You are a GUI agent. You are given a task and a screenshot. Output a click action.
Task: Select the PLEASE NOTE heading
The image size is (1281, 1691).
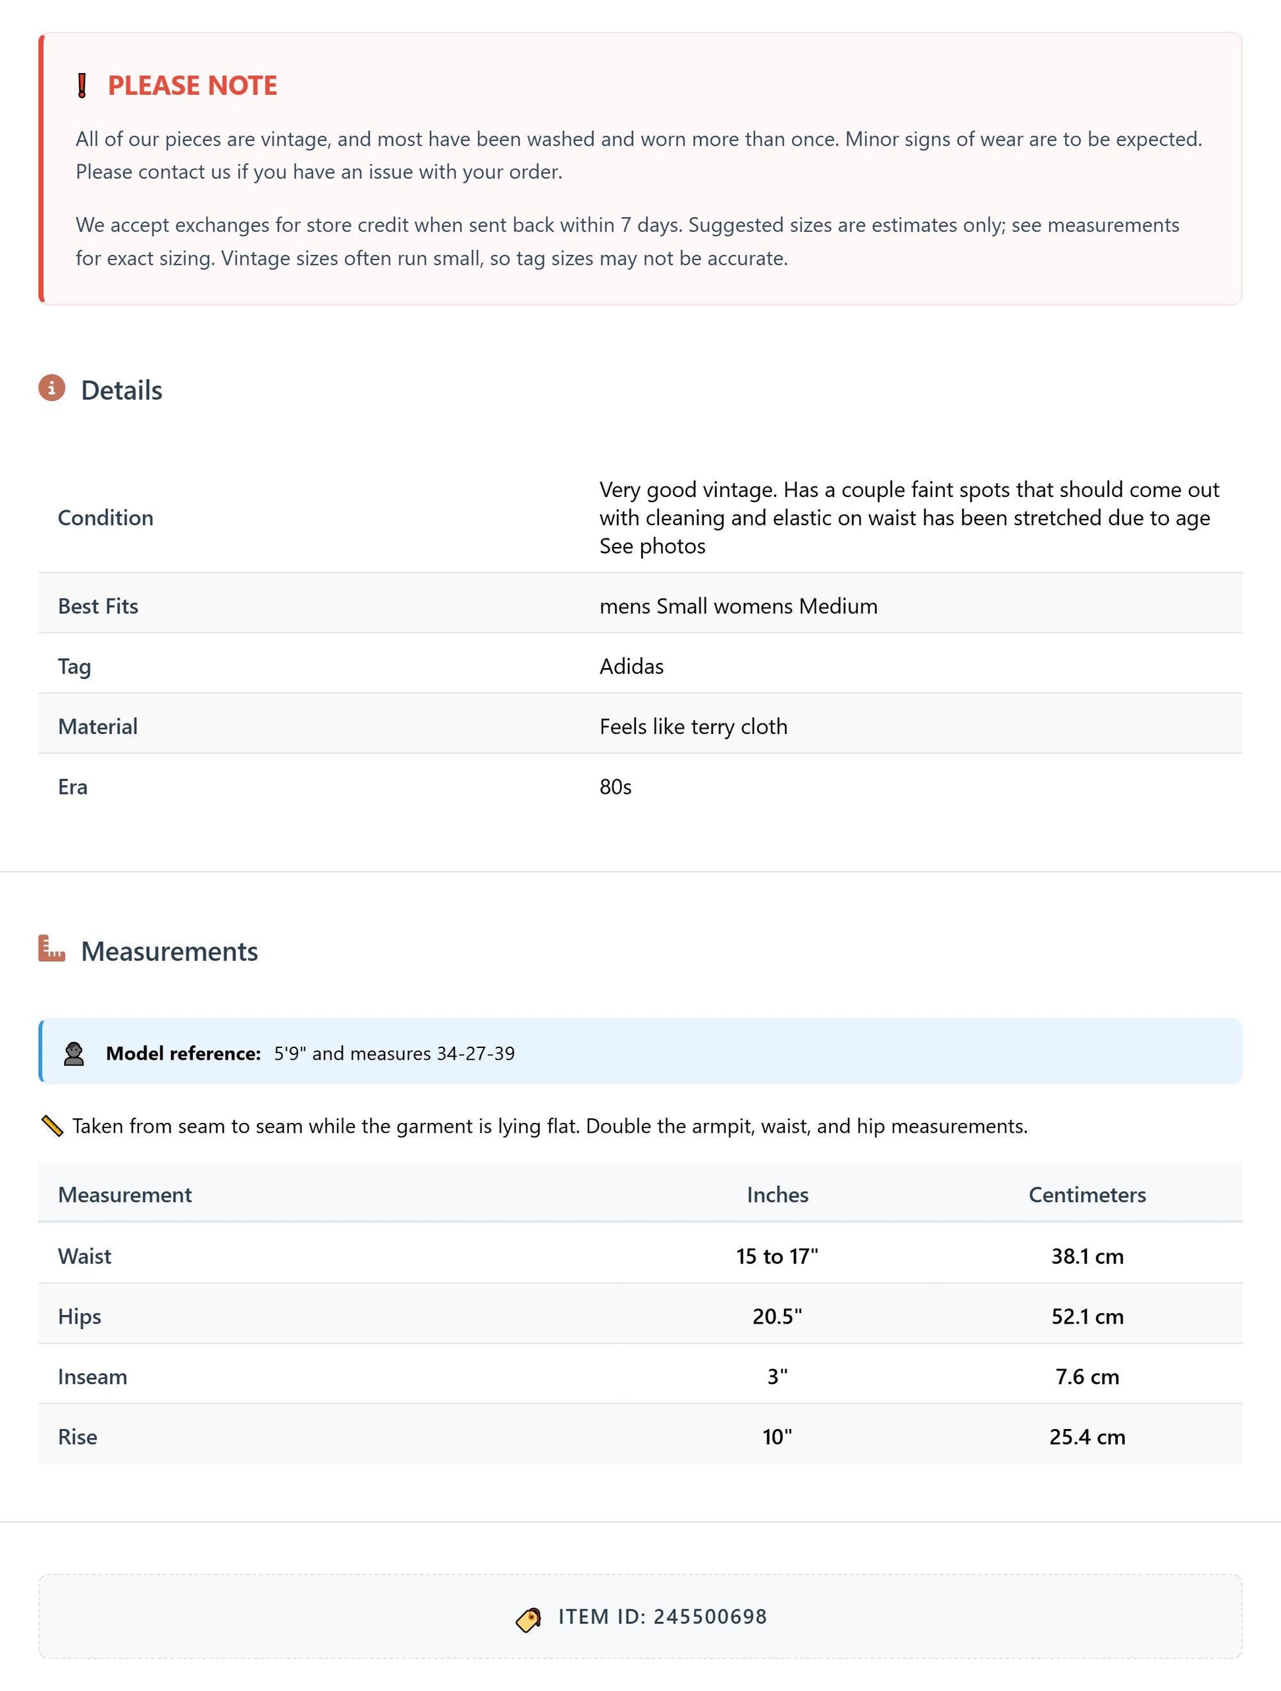(193, 86)
